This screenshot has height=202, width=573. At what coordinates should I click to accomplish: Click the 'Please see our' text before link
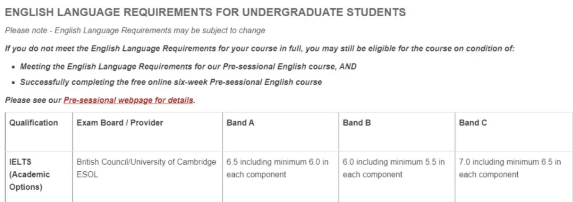33,100
